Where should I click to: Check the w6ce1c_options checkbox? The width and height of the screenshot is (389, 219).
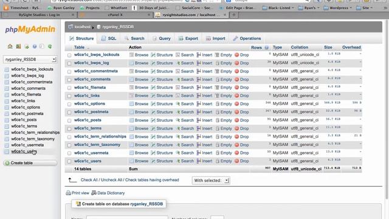[x=69, y=104]
